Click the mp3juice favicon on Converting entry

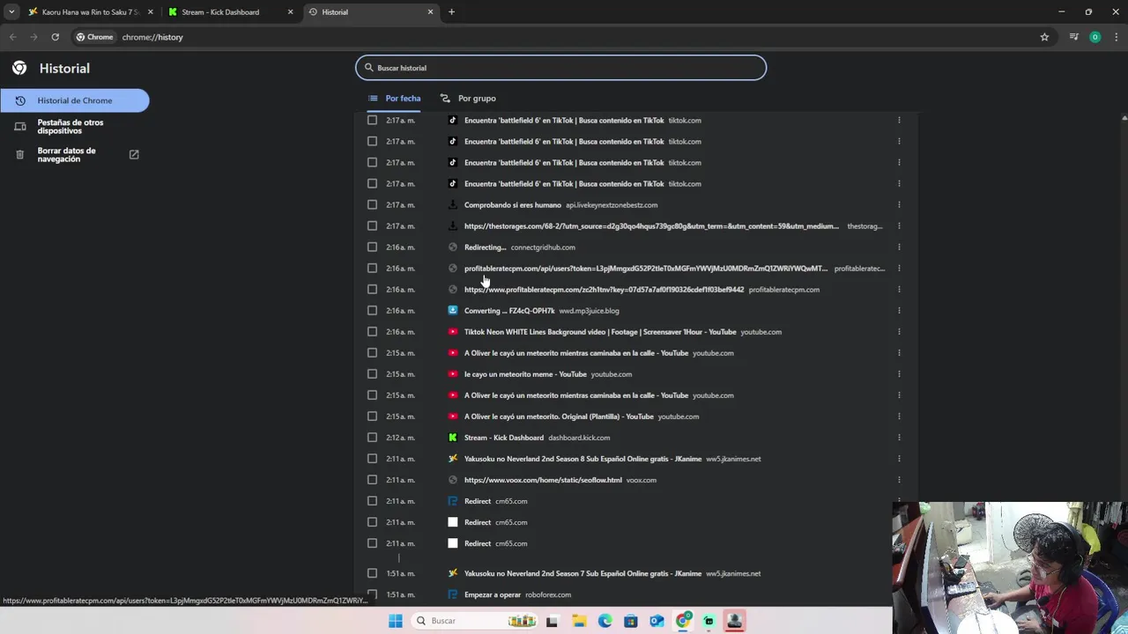pyautogui.click(x=453, y=311)
